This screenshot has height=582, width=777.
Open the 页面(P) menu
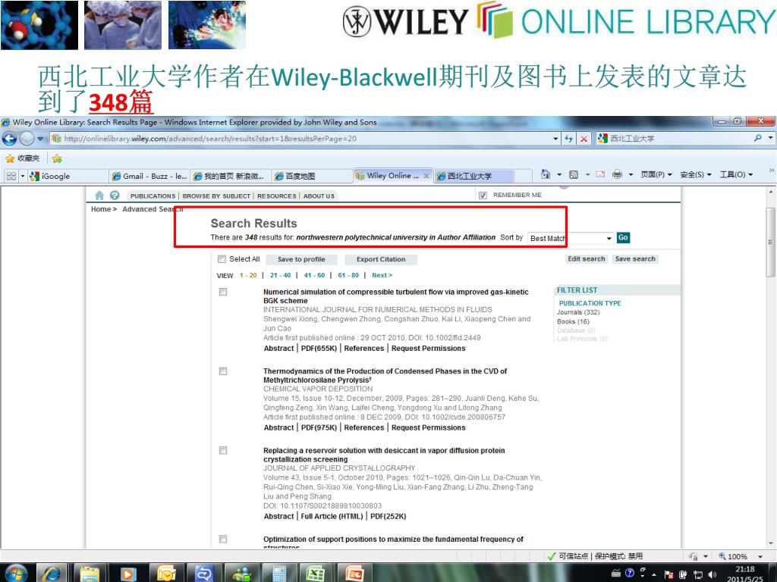click(x=656, y=174)
